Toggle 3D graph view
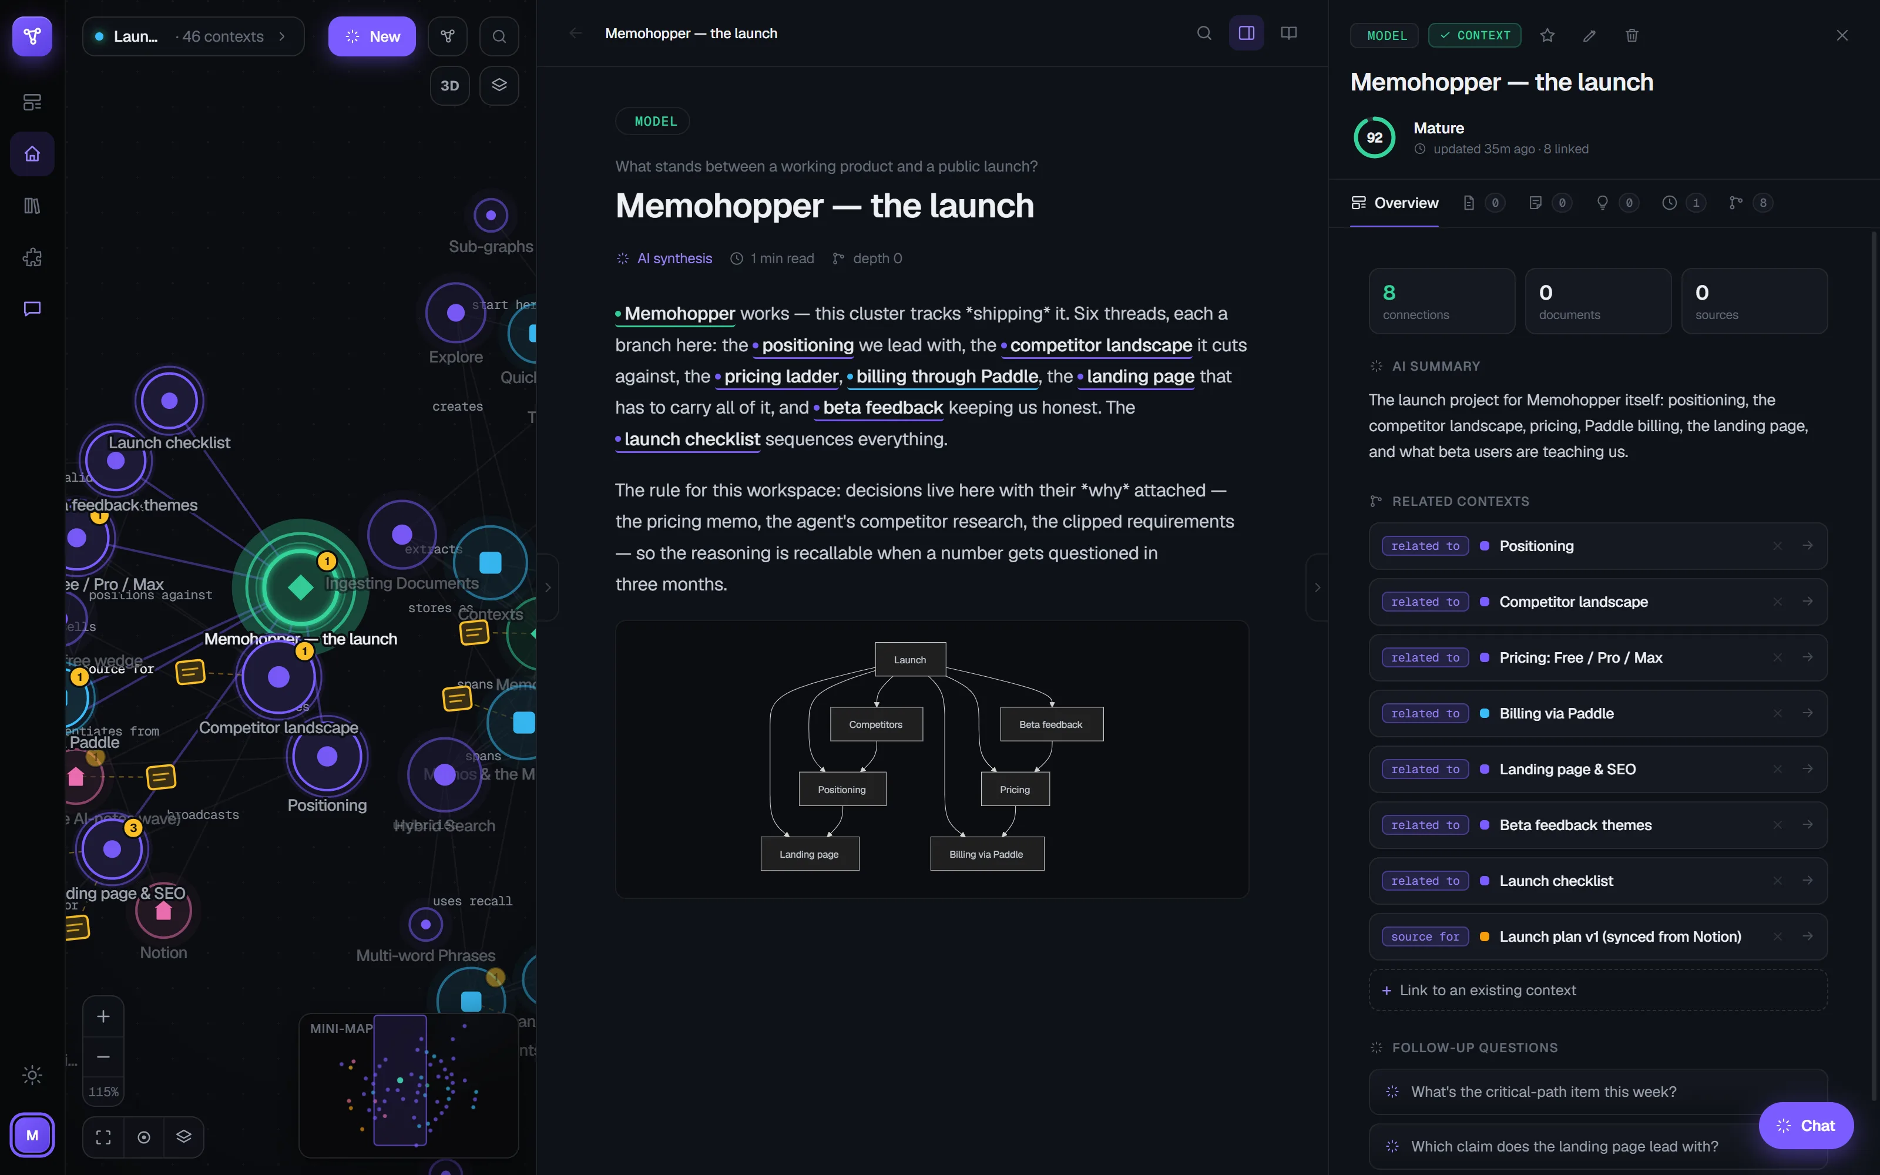This screenshot has width=1880, height=1175. pyautogui.click(x=450, y=86)
